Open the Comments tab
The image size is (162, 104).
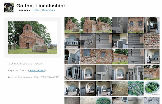(x=48, y=10)
